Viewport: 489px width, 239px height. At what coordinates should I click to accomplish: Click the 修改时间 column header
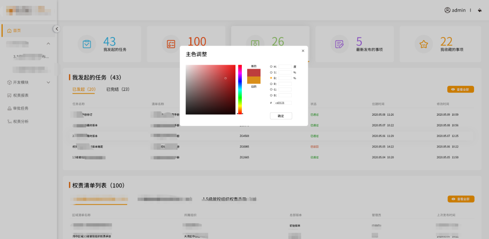[x=442, y=104]
